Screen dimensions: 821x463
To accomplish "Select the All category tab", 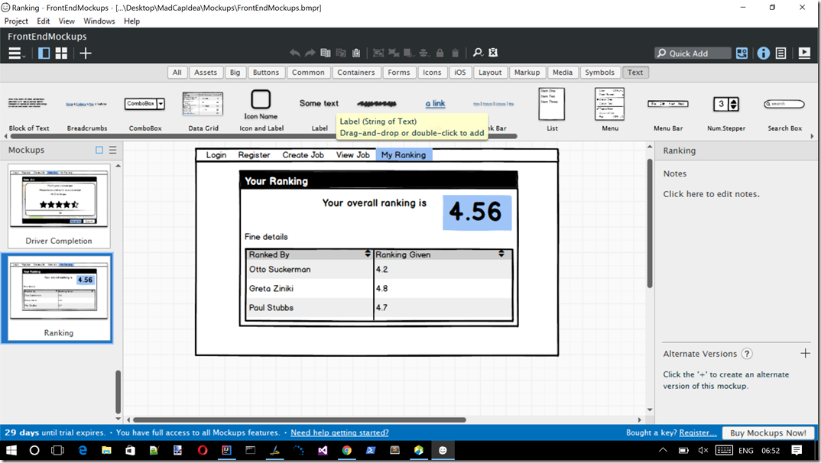I will point(177,72).
